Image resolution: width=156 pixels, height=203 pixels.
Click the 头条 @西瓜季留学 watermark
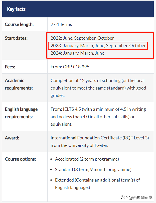coord(136,198)
